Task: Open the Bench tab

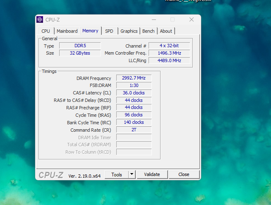Action: [x=149, y=31]
